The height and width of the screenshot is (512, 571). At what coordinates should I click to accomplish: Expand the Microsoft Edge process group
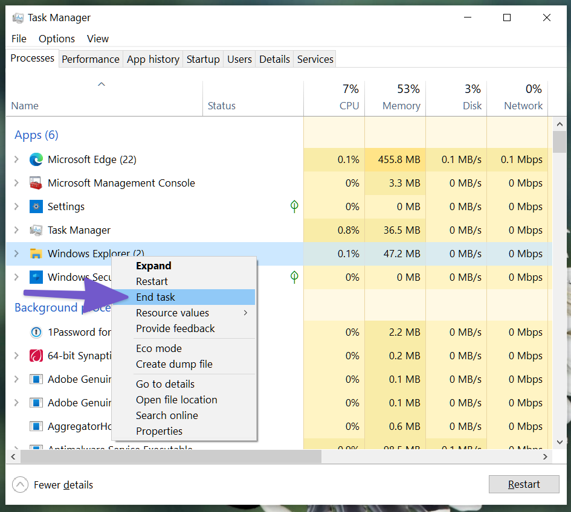tap(16, 159)
